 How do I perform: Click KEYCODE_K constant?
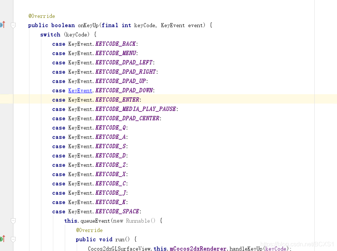(111, 202)
